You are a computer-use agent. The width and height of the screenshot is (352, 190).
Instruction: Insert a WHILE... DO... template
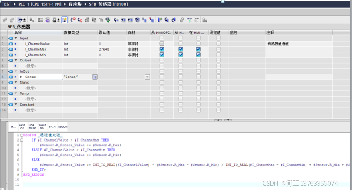click(x=43, y=127)
